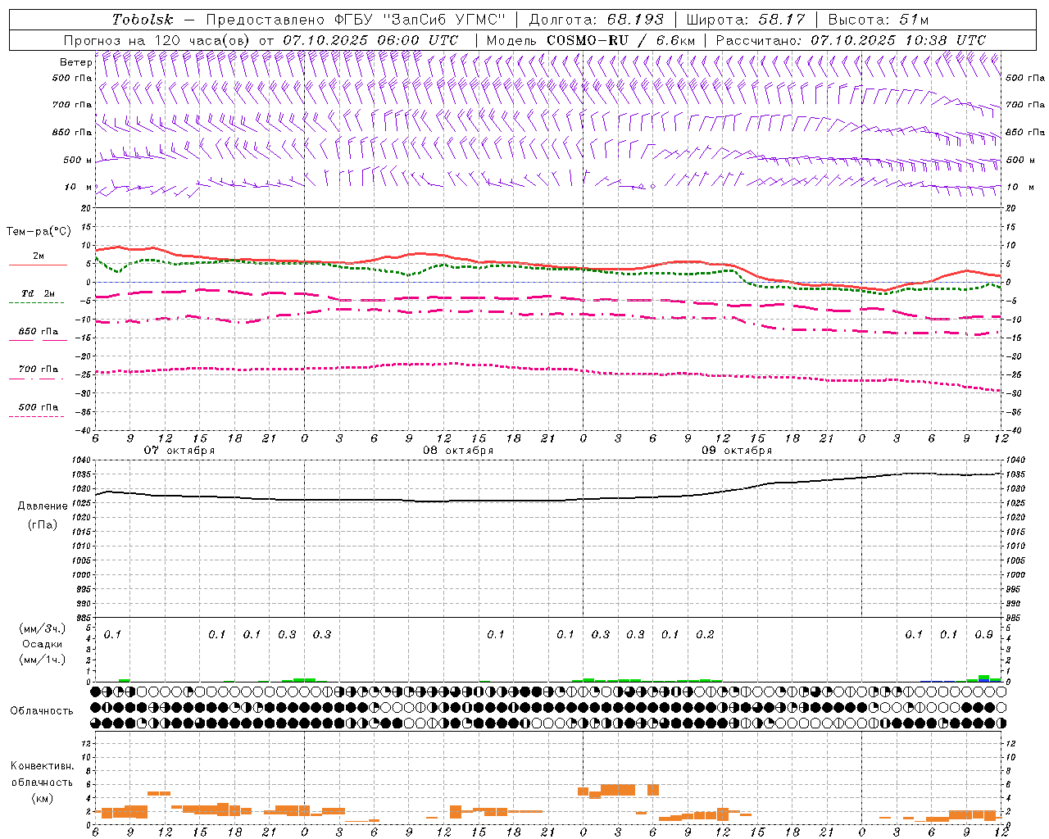
Task: Click the 'Давление' pressure panel label
Action: click(x=43, y=506)
